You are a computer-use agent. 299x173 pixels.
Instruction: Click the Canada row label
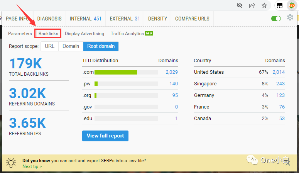click(x=202, y=119)
